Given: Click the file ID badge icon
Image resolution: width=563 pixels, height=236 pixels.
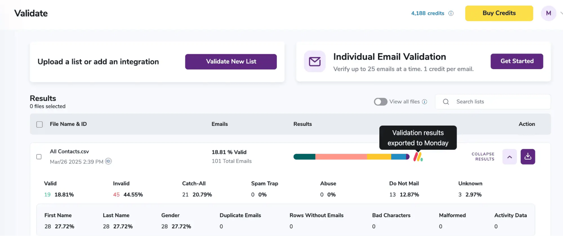Looking at the screenshot, I should click(x=108, y=162).
